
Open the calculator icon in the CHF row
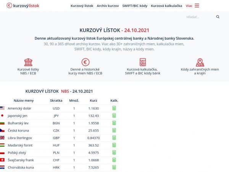tap(114, 160)
